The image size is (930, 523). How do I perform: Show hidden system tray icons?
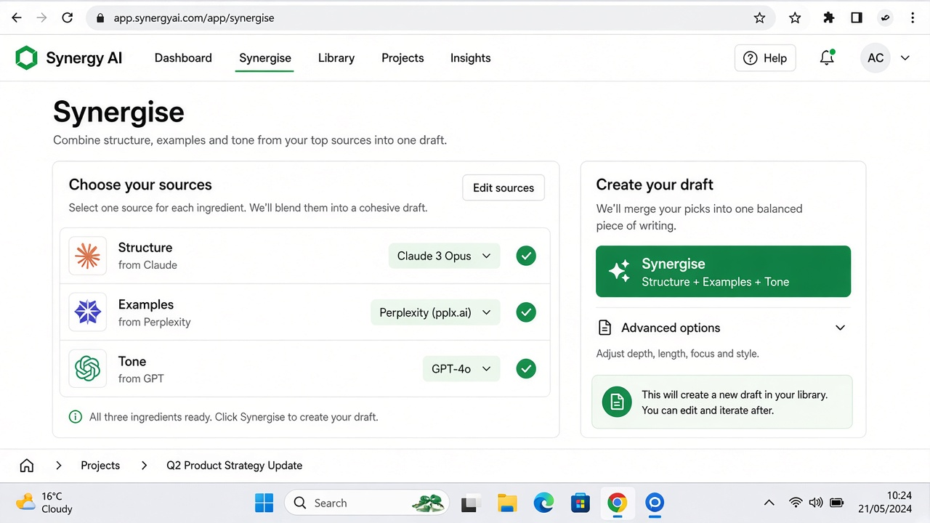[x=769, y=503]
